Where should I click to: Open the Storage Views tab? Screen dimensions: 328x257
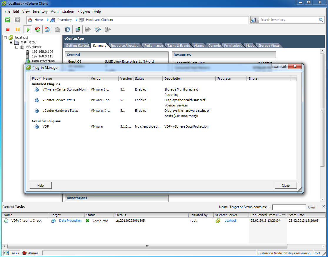click(x=269, y=46)
